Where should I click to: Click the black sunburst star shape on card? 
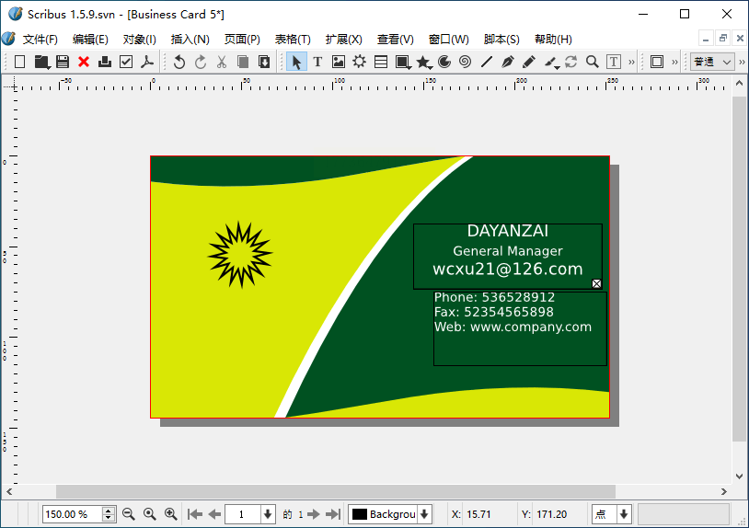[240, 254]
